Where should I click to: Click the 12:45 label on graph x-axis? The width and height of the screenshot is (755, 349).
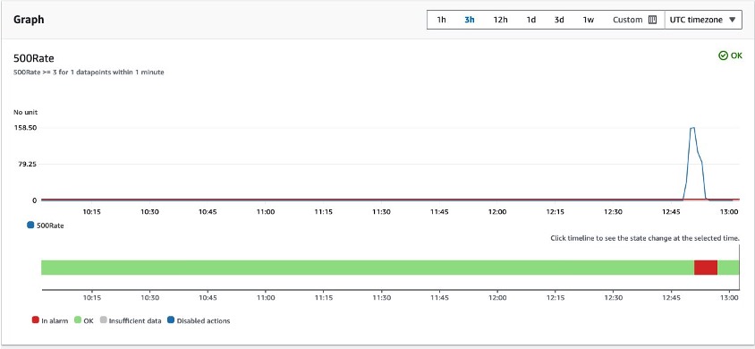click(x=671, y=212)
